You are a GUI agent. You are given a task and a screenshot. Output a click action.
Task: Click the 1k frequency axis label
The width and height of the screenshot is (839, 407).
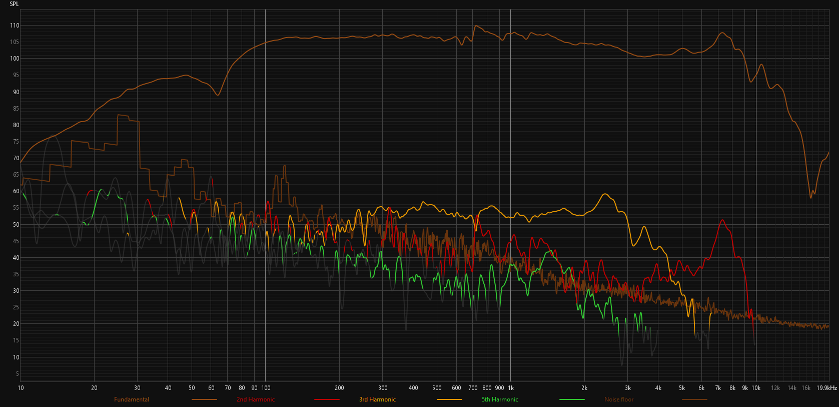point(511,388)
